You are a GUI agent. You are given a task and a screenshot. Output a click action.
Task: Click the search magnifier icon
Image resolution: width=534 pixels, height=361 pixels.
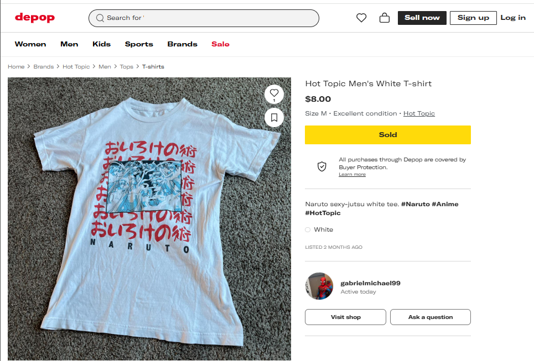100,18
